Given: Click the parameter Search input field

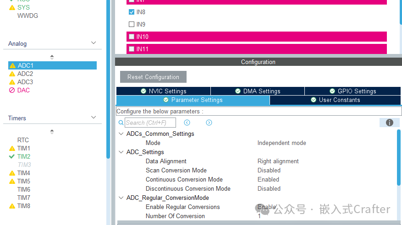Looking at the screenshot, I should 150,123.
